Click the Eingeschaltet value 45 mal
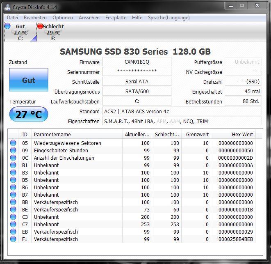Screen dimensions: 271x264 click(243, 92)
